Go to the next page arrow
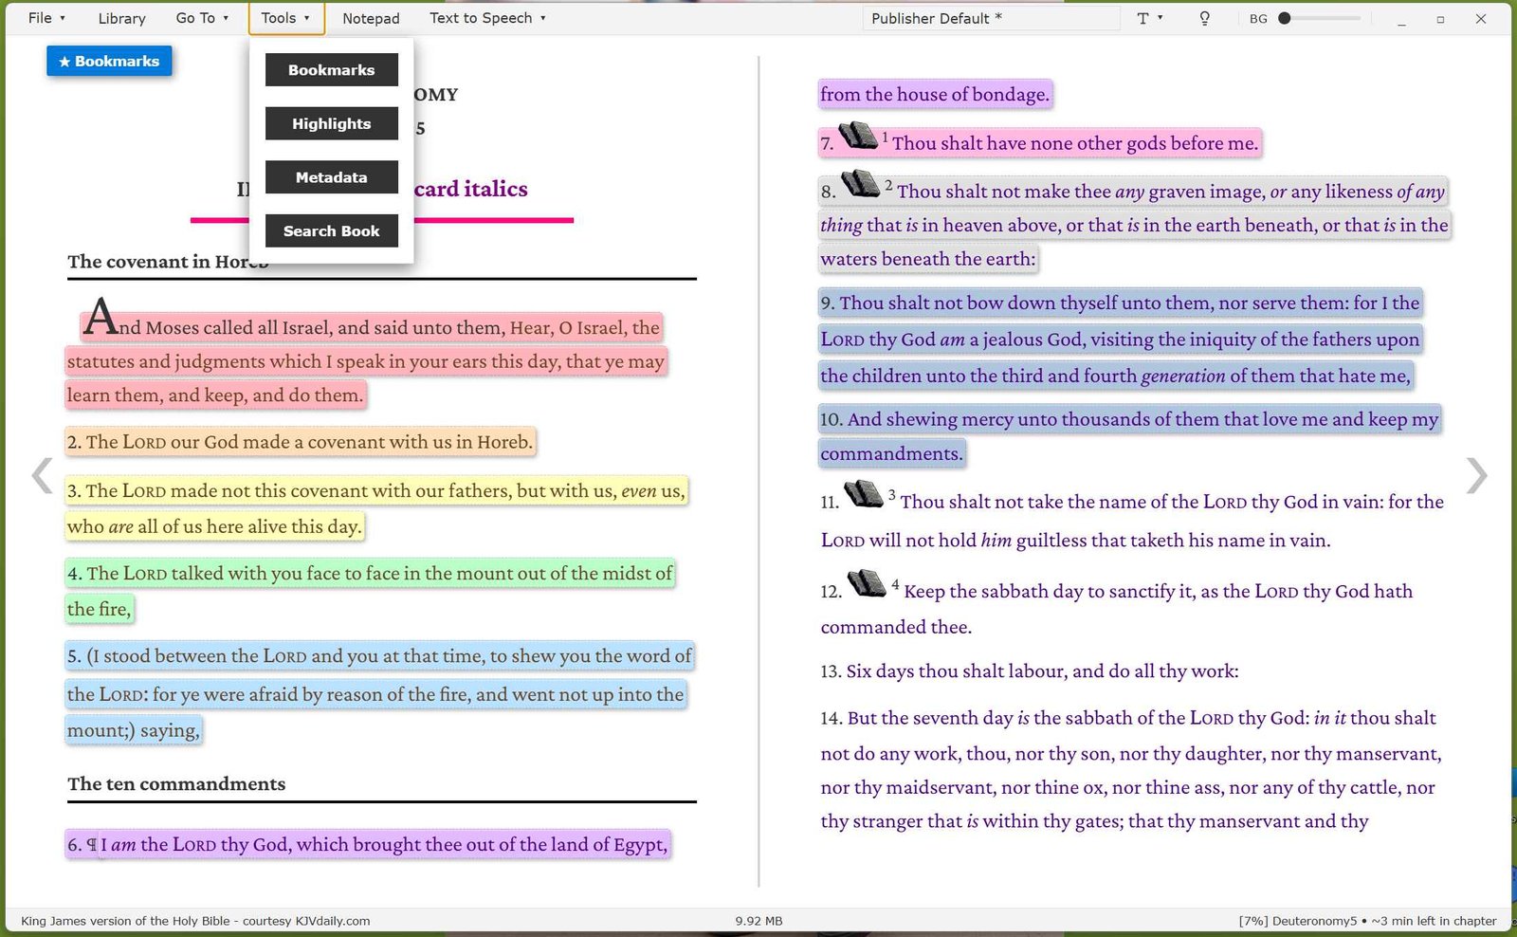The image size is (1517, 937). (x=1476, y=476)
